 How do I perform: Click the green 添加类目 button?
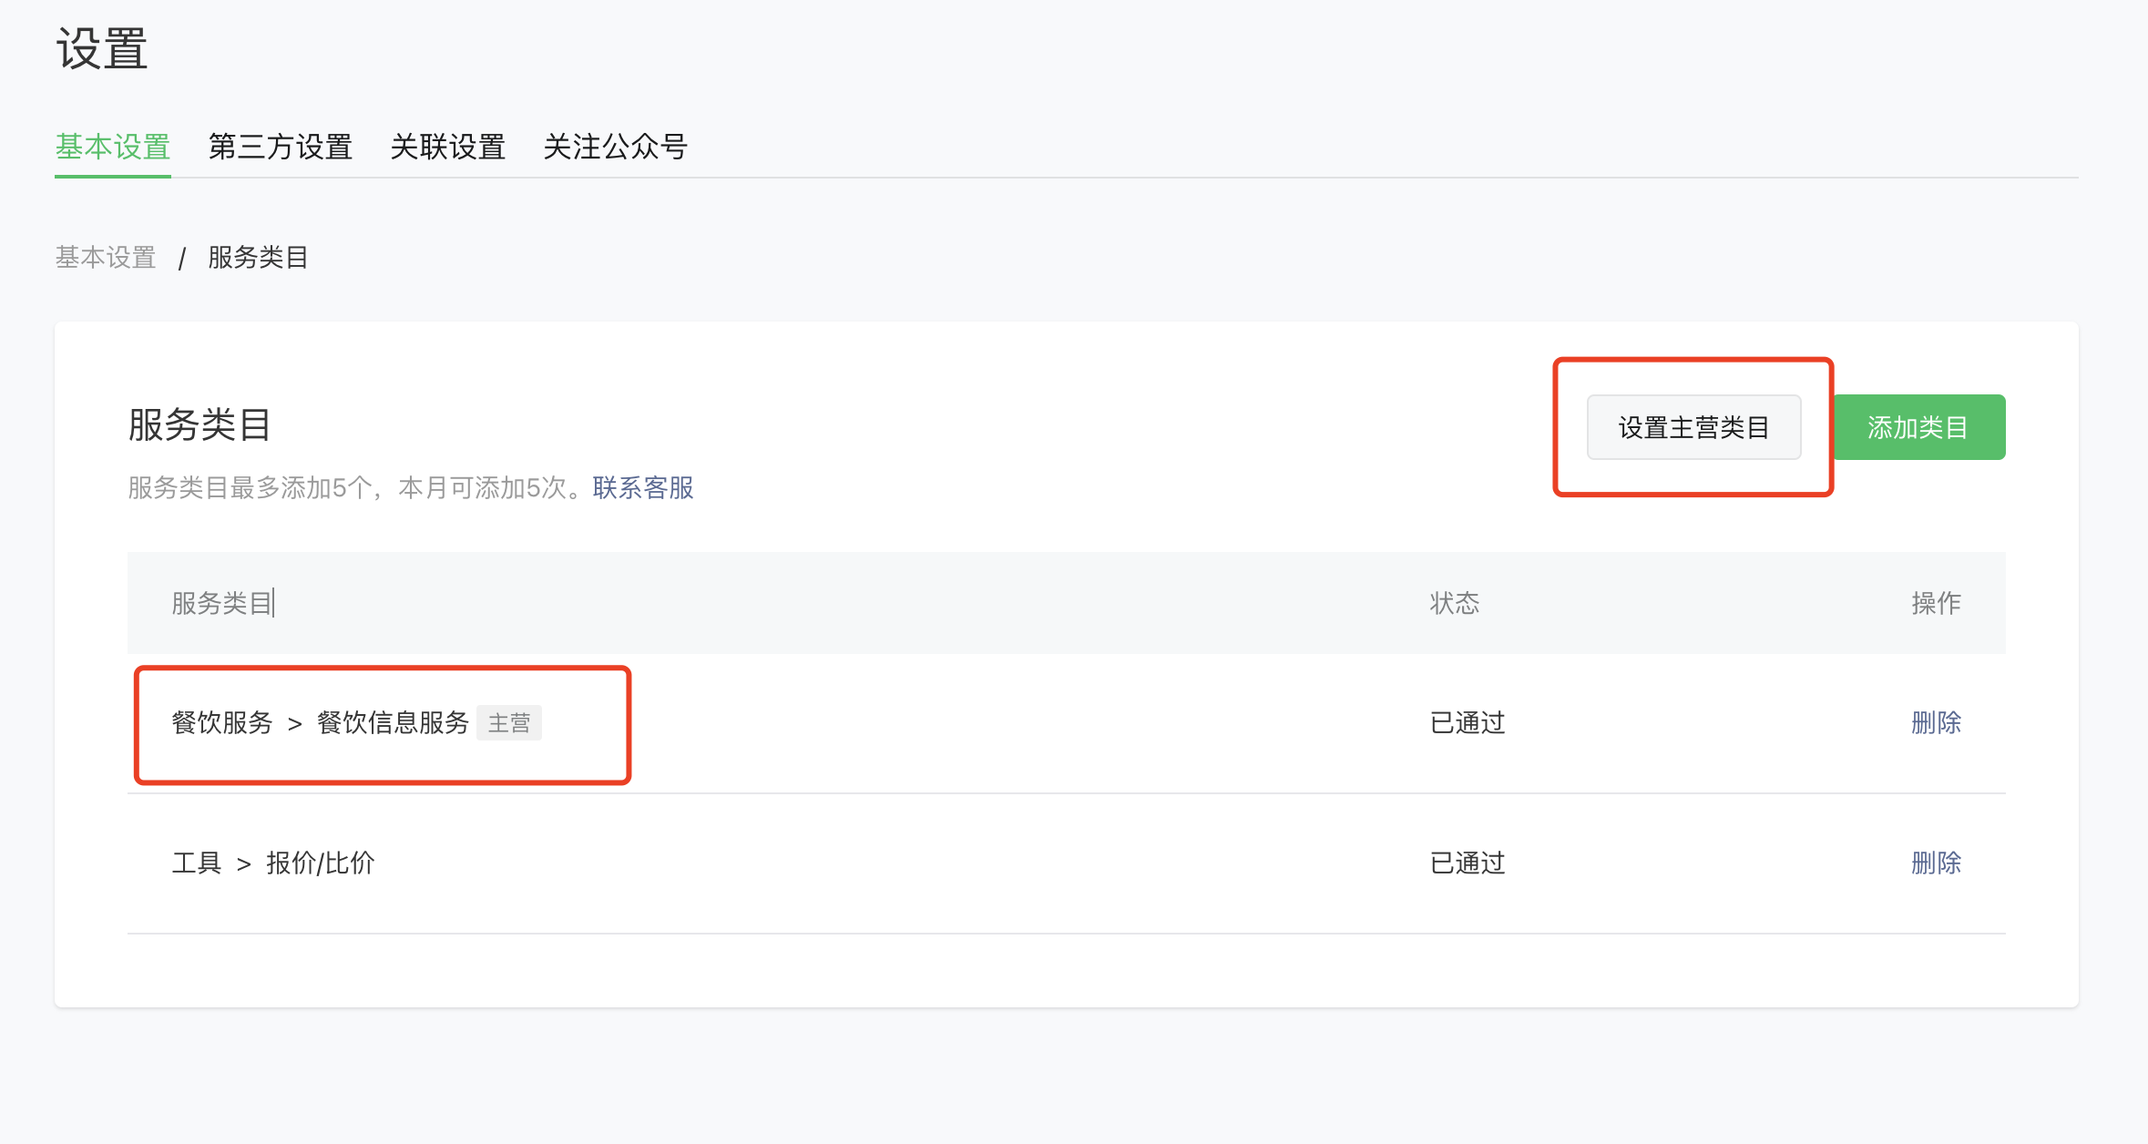1918,427
